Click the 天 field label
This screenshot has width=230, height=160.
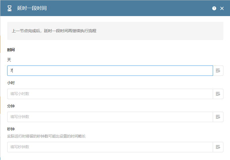point(9,60)
